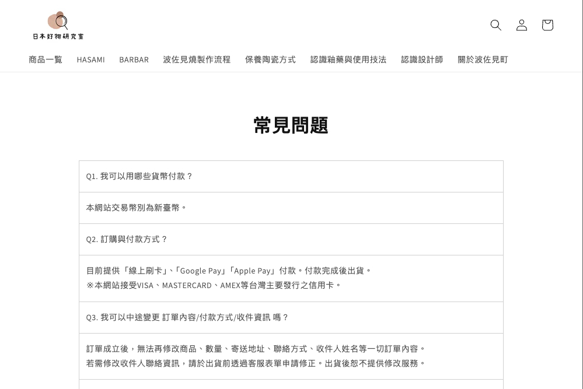Screen dimensions: 583x389
Task: Click the answer about 新臺幣 transaction currency
Action: [x=137, y=208]
